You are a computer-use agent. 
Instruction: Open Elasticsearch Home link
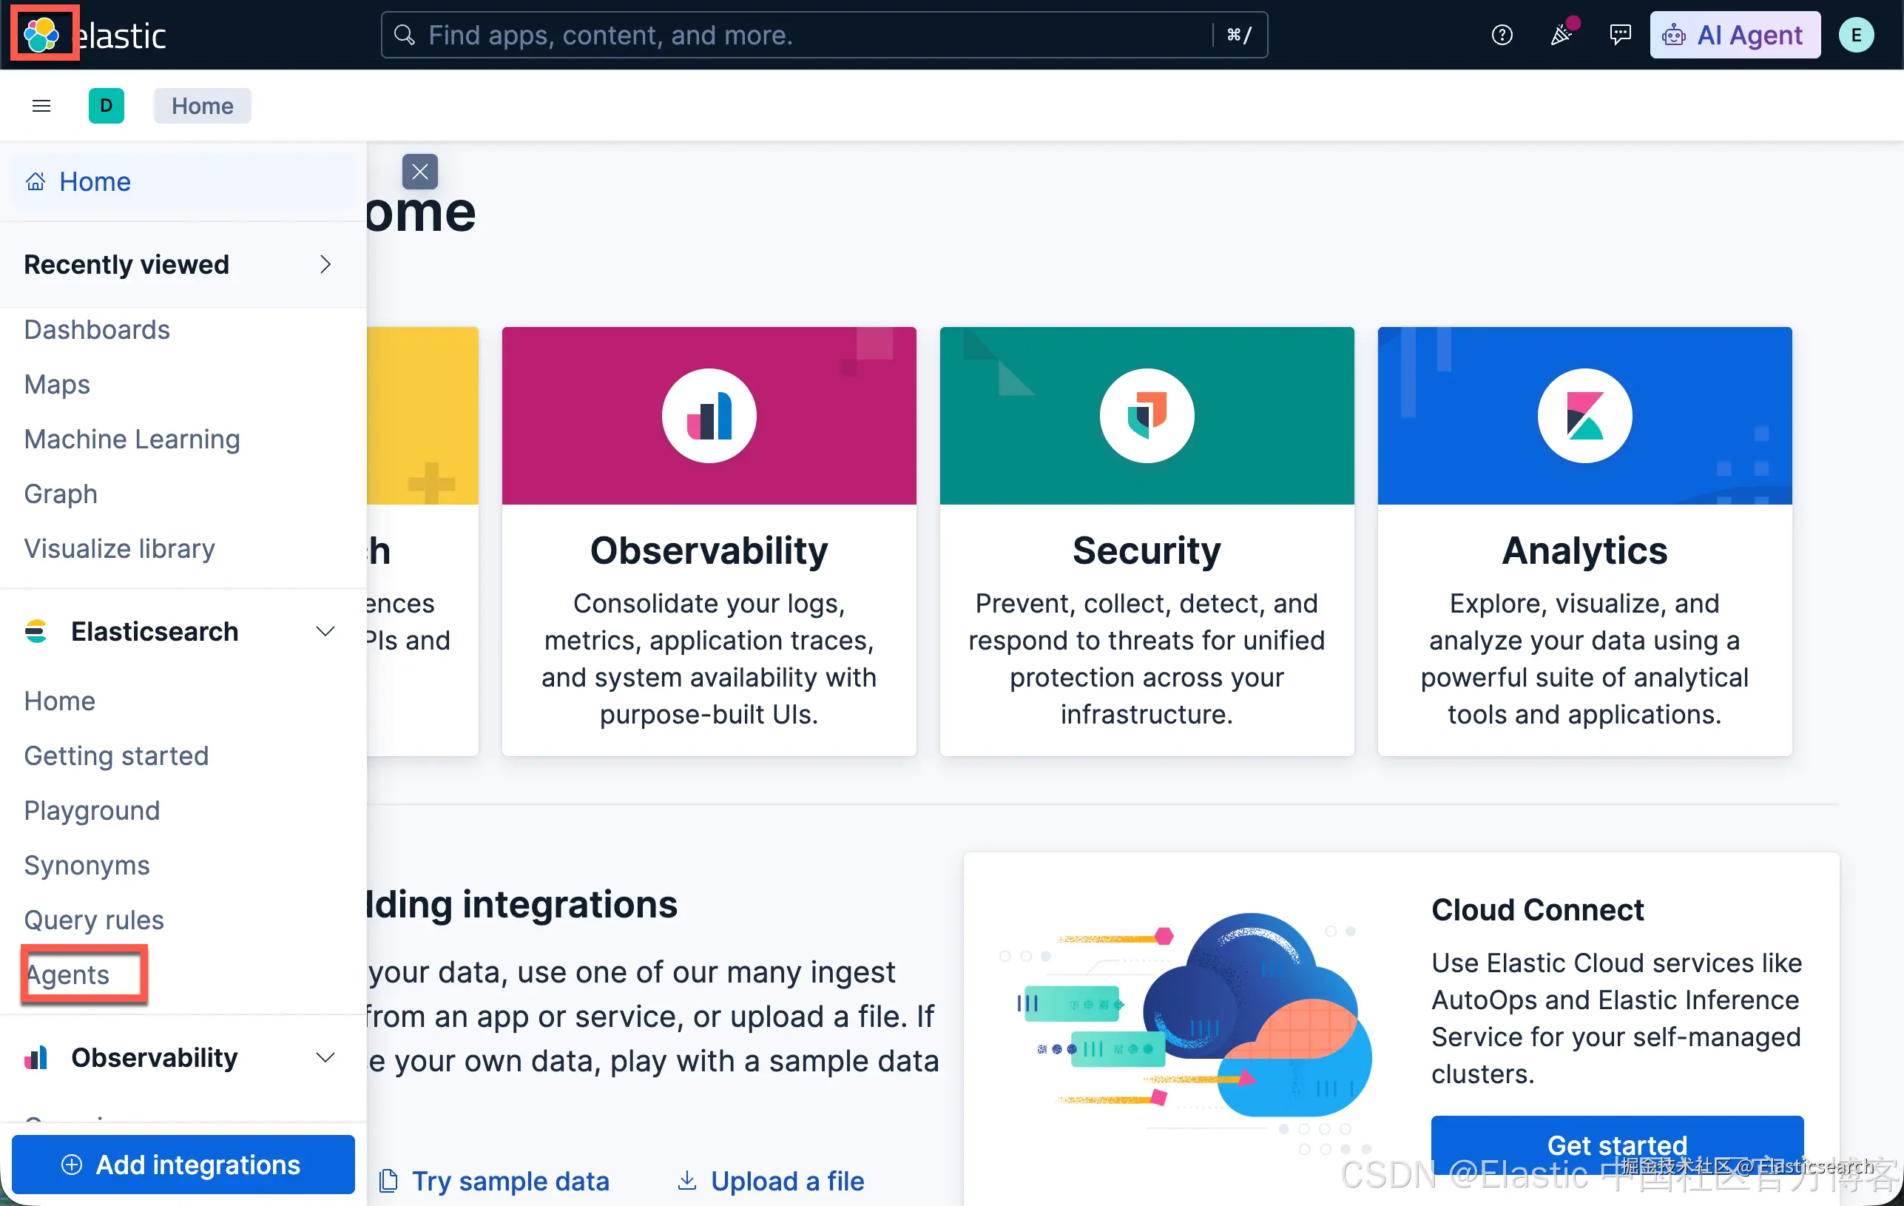click(x=59, y=701)
